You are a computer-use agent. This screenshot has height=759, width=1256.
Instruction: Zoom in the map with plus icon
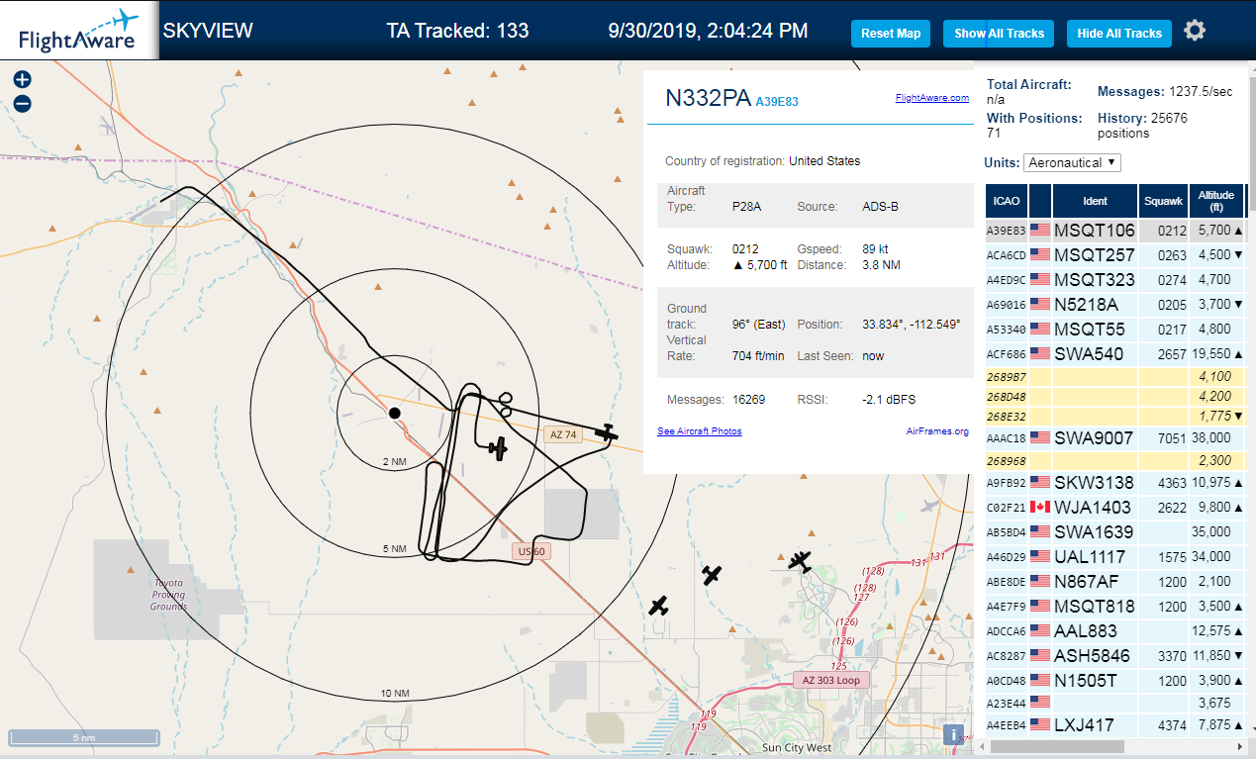click(23, 80)
